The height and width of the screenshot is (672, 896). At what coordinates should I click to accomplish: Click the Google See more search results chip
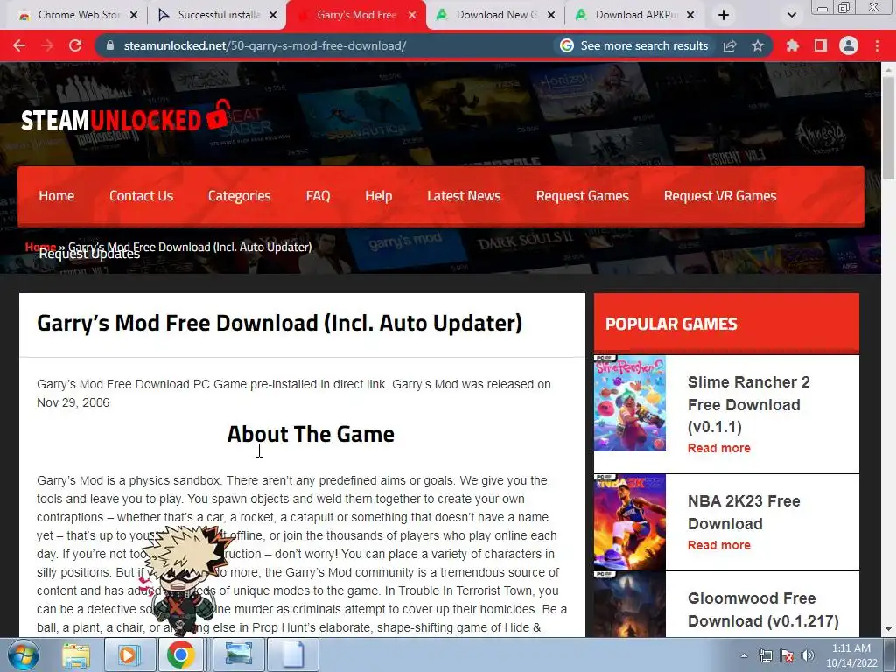coord(633,45)
